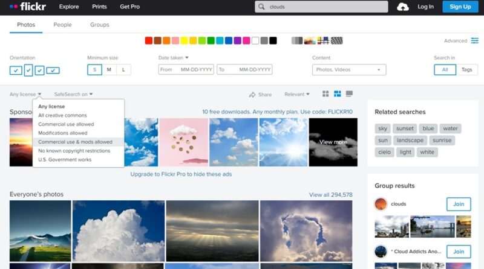
Task: Click Cloud Addicts Anonymous group avatar
Action: (x=381, y=252)
